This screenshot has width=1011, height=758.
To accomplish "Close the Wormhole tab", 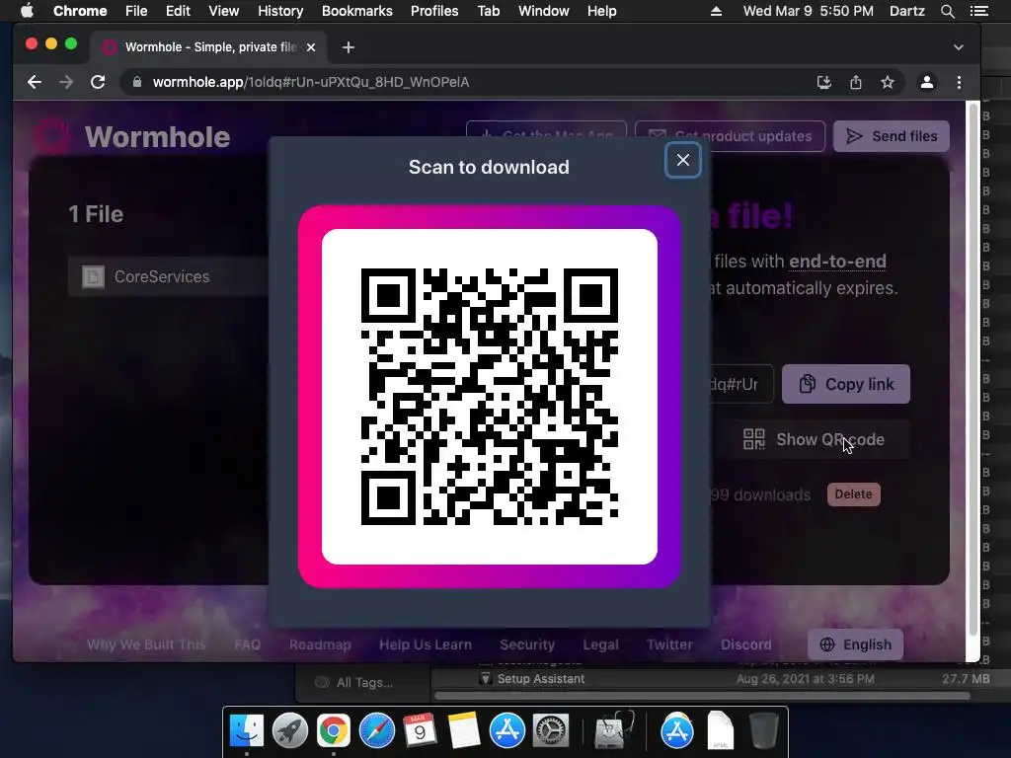I will coord(311,47).
